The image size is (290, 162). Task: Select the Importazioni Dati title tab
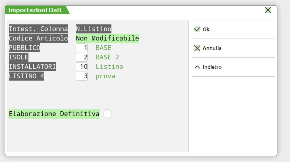(x=35, y=10)
